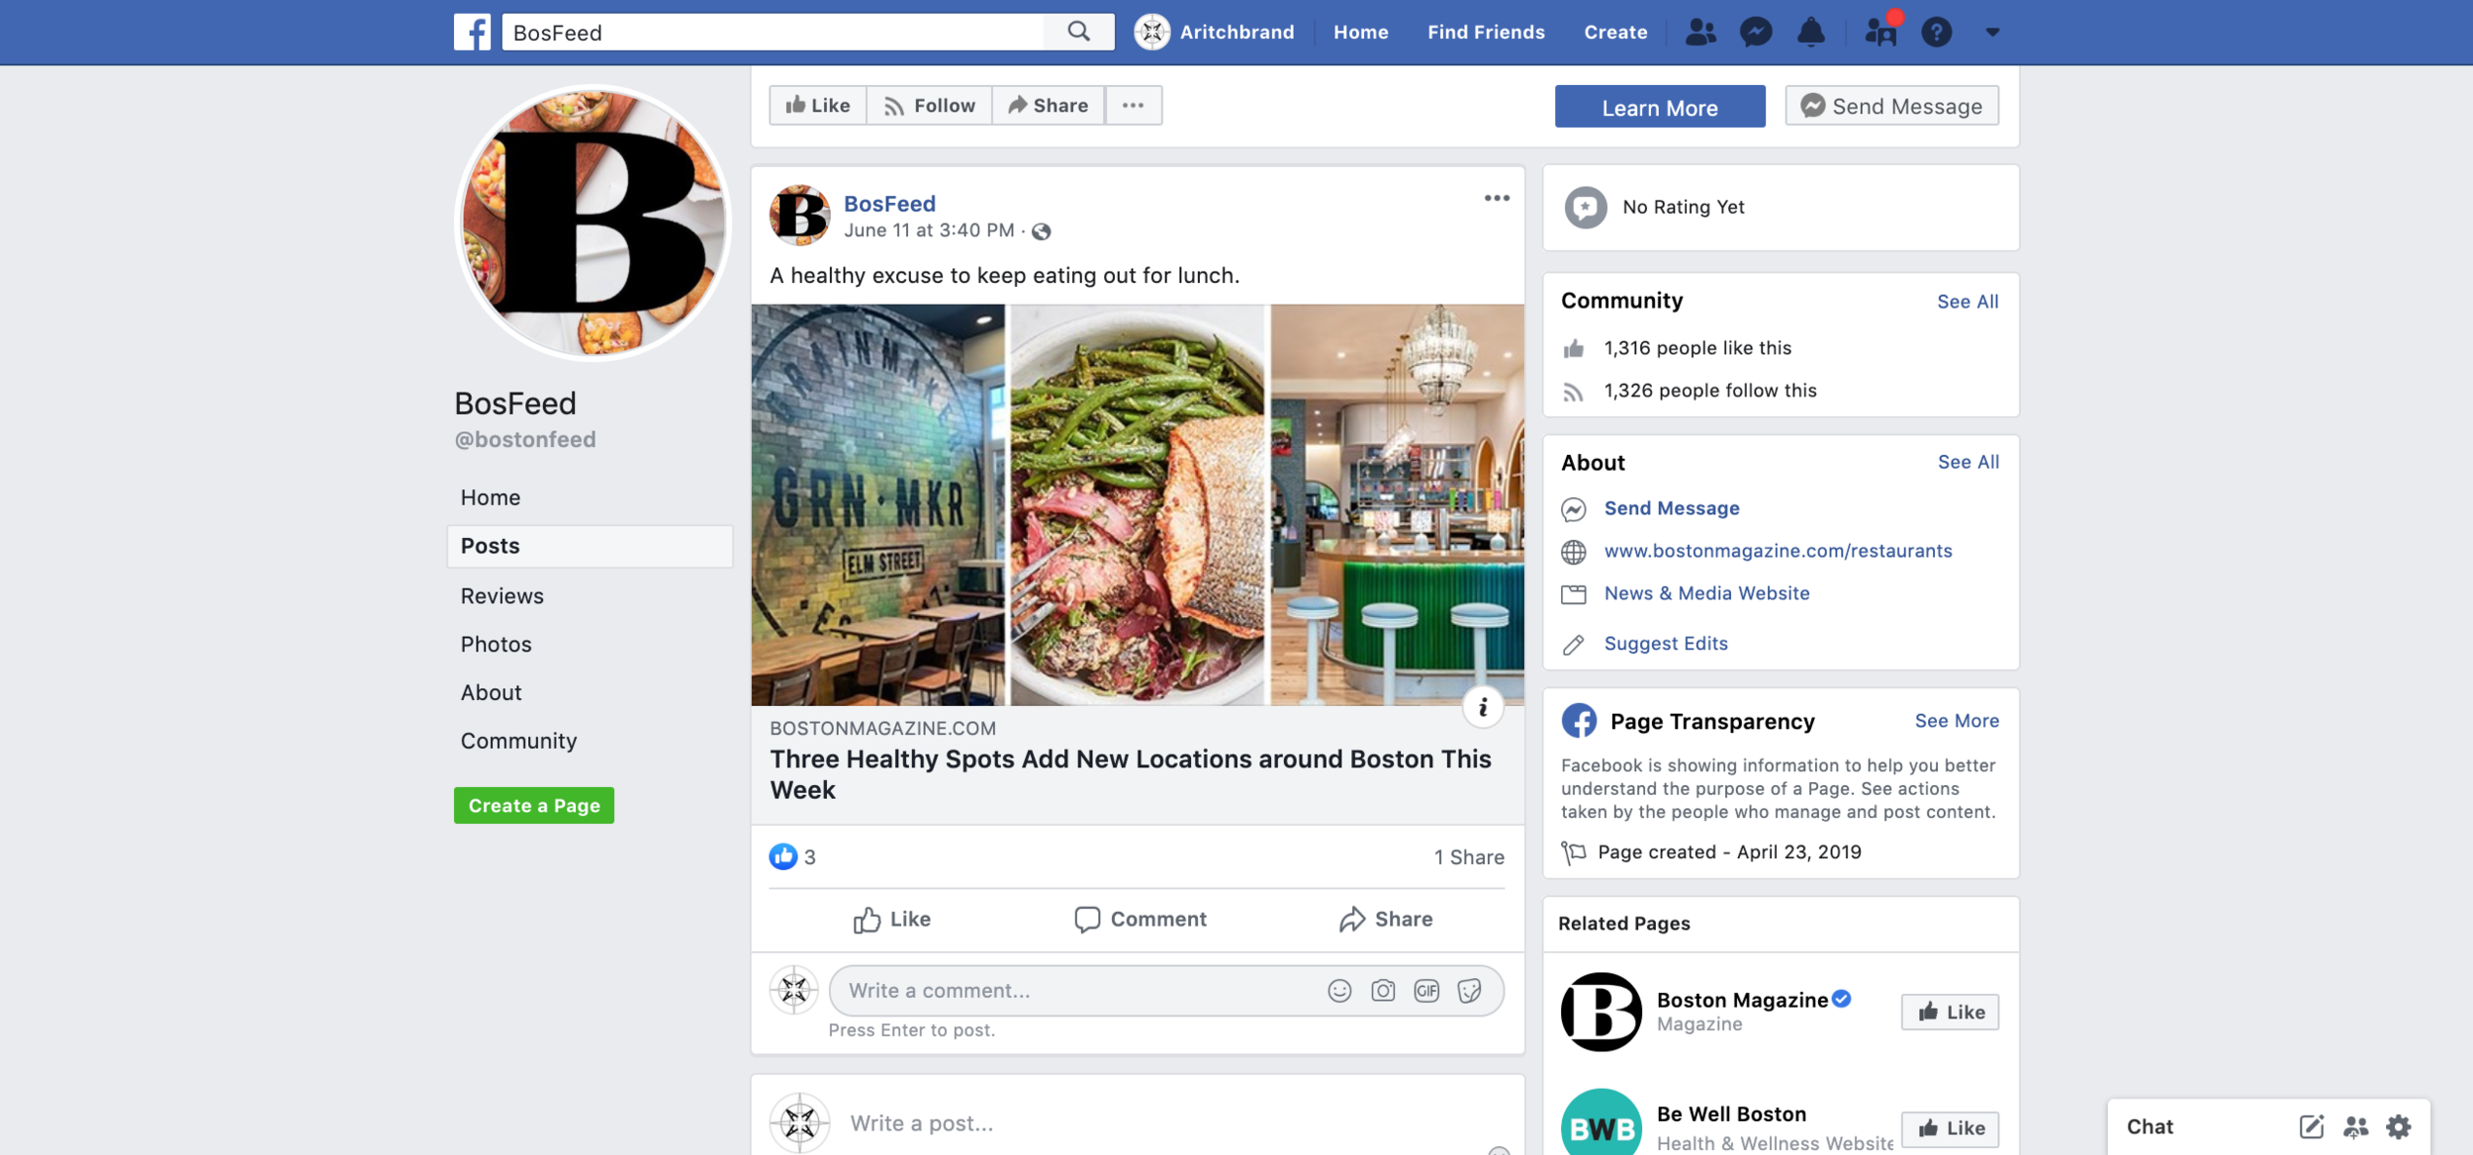Like the BosFeed post
Viewport: 2473px width, 1155px height.
pyautogui.click(x=892, y=920)
